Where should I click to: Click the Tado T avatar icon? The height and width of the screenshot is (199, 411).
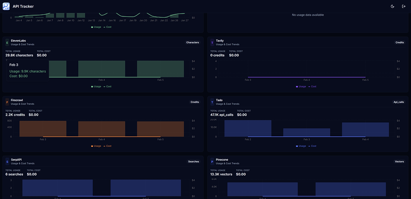coord(212,102)
